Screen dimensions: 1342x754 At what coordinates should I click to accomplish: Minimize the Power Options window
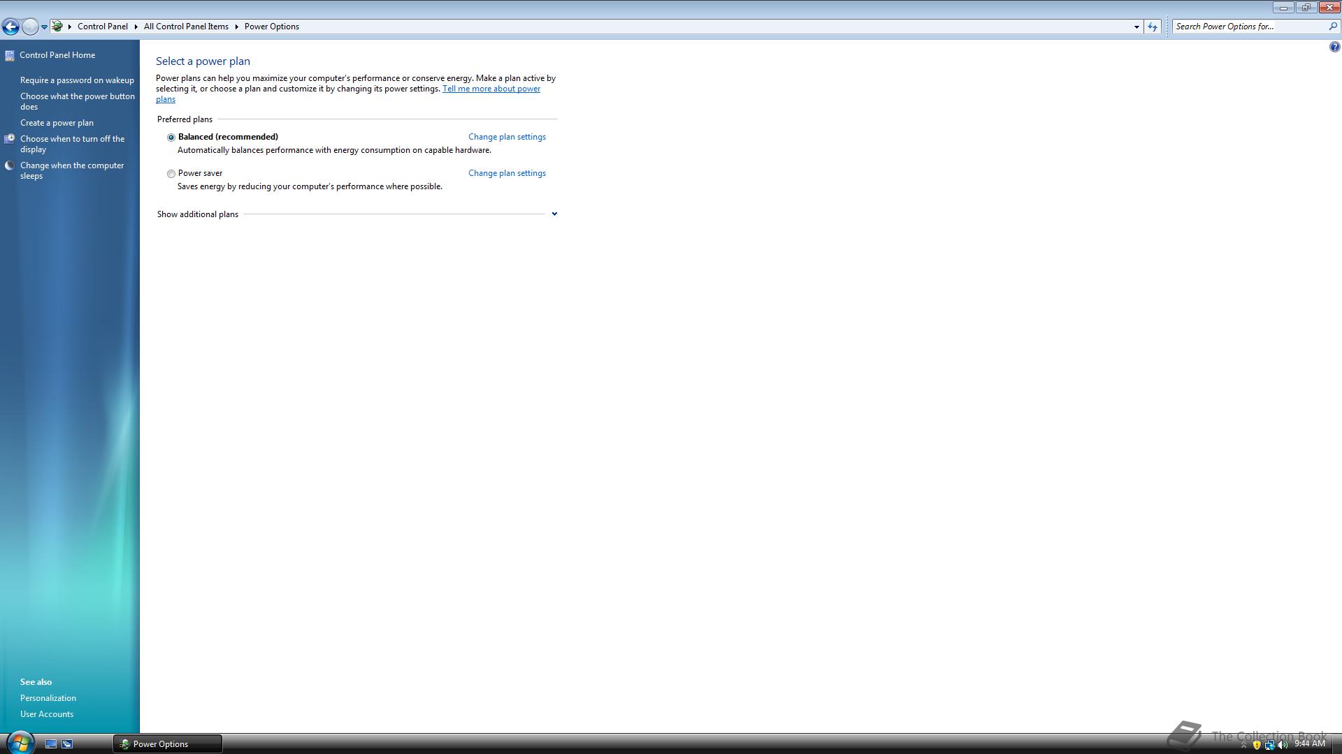tap(1283, 8)
